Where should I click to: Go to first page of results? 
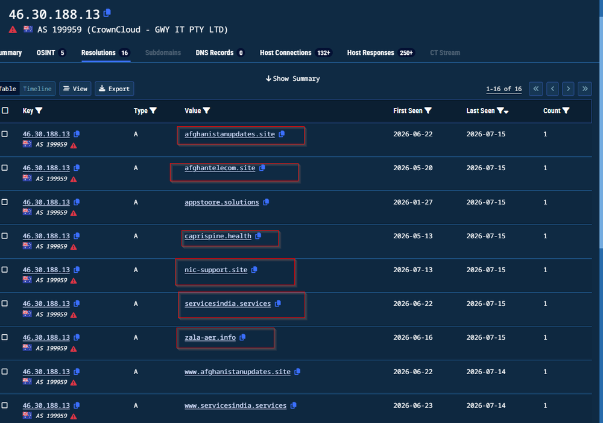coord(535,89)
